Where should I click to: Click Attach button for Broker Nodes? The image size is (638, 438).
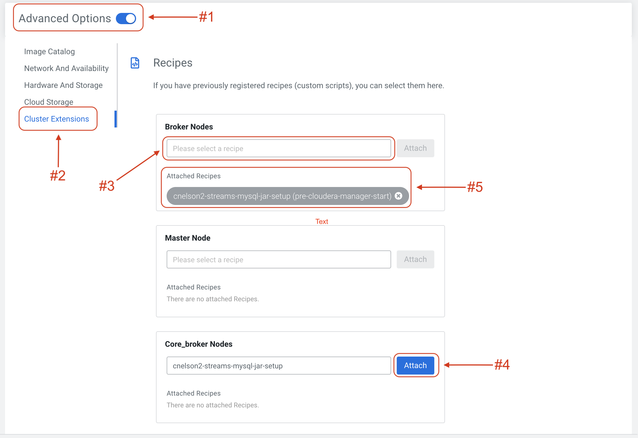(x=415, y=148)
